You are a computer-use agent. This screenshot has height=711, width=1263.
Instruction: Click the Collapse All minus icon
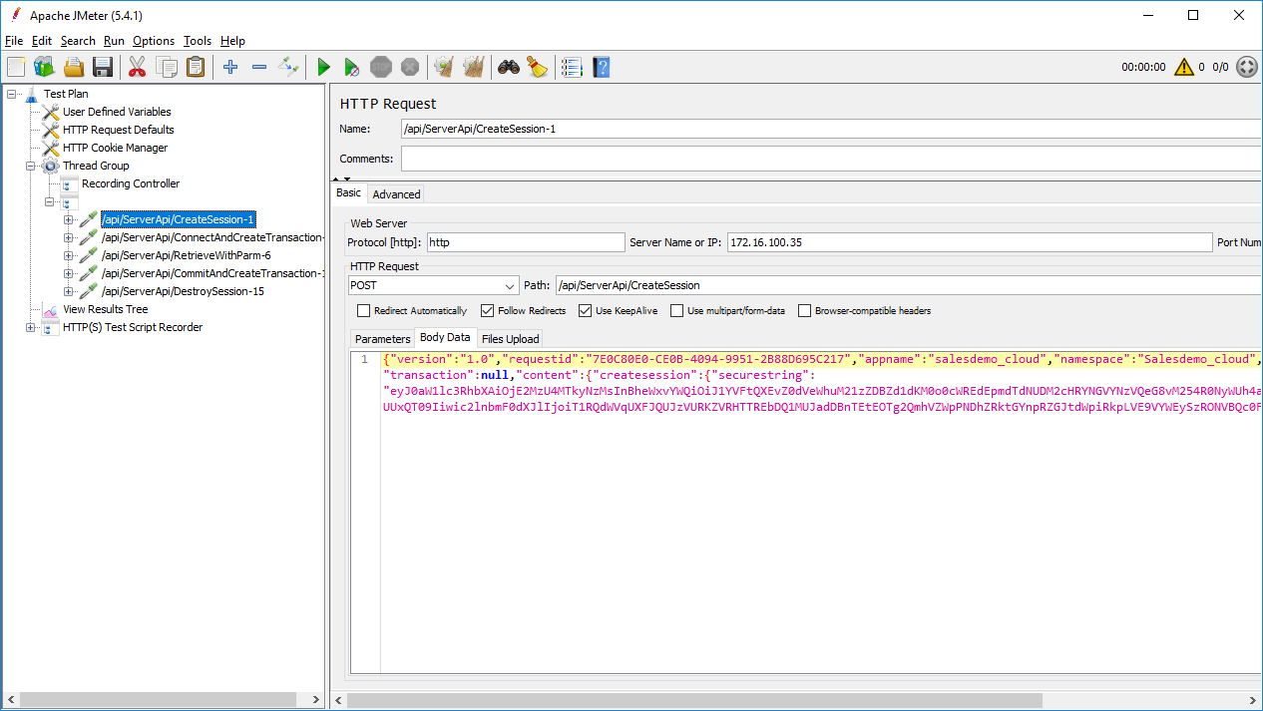click(x=259, y=67)
